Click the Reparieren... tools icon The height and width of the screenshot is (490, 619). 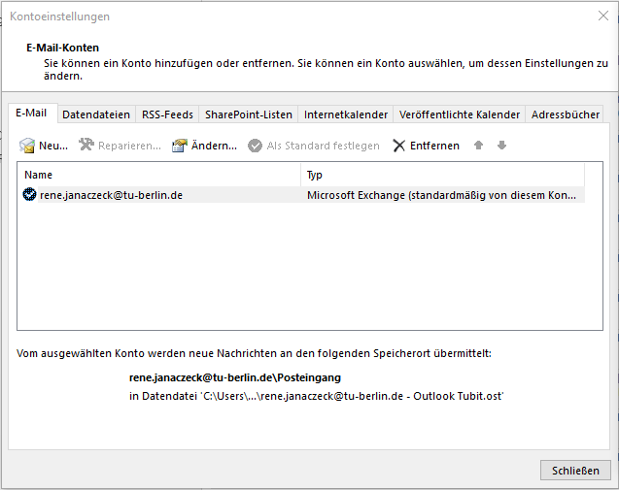(86, 146)
